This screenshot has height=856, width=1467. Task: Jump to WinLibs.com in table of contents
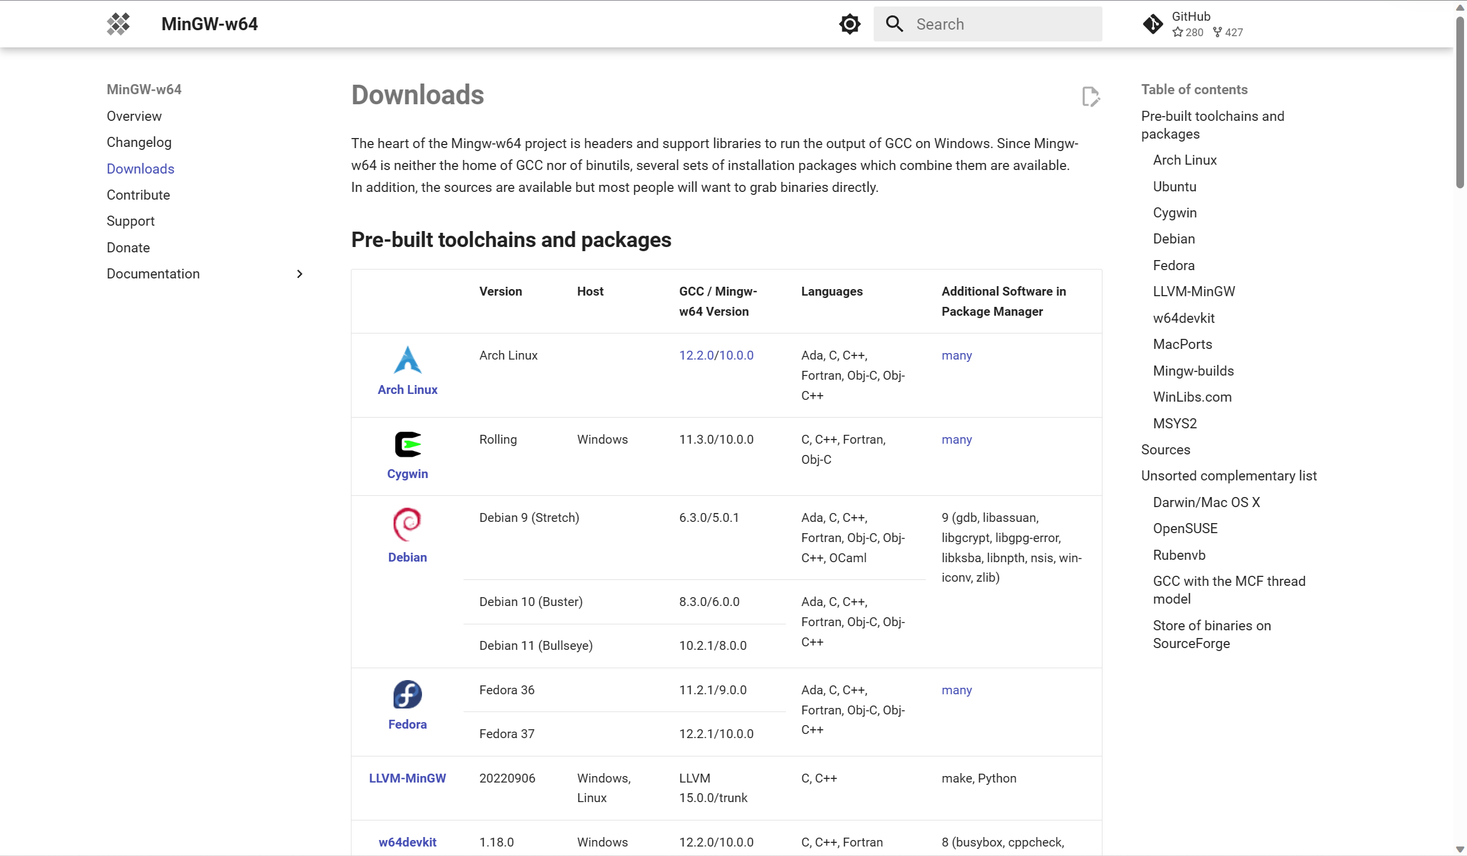[1192, 397]
